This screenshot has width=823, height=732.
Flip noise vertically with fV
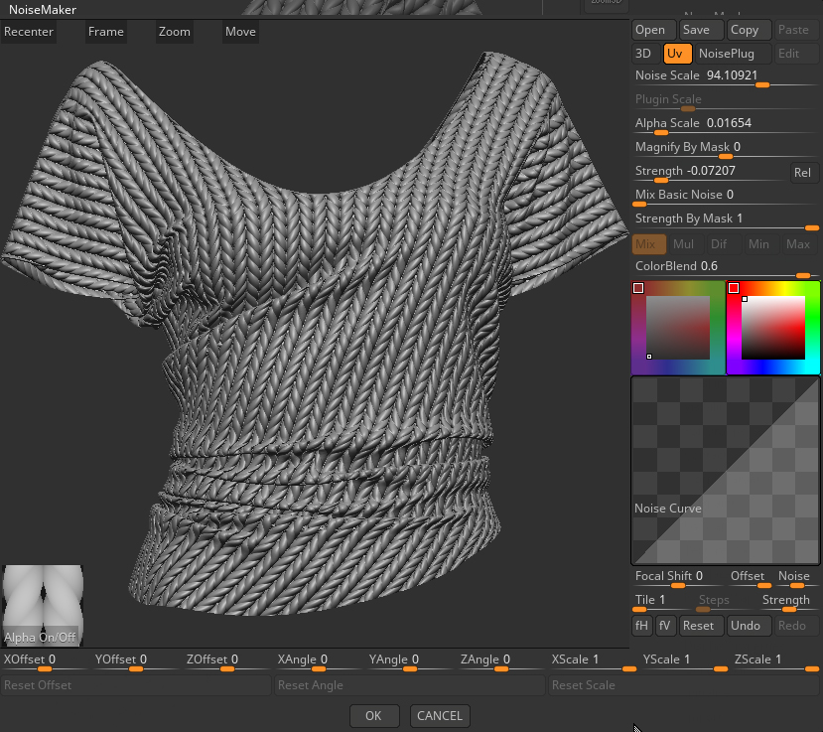point(664,626)
